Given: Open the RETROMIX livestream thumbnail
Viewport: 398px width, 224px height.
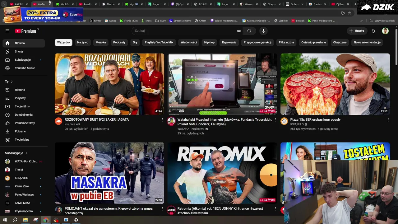Looking at the screenshot, I should [x=222, y=173].
